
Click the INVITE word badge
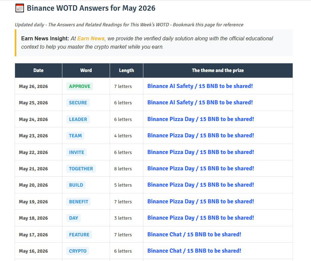tap(77, 152)
